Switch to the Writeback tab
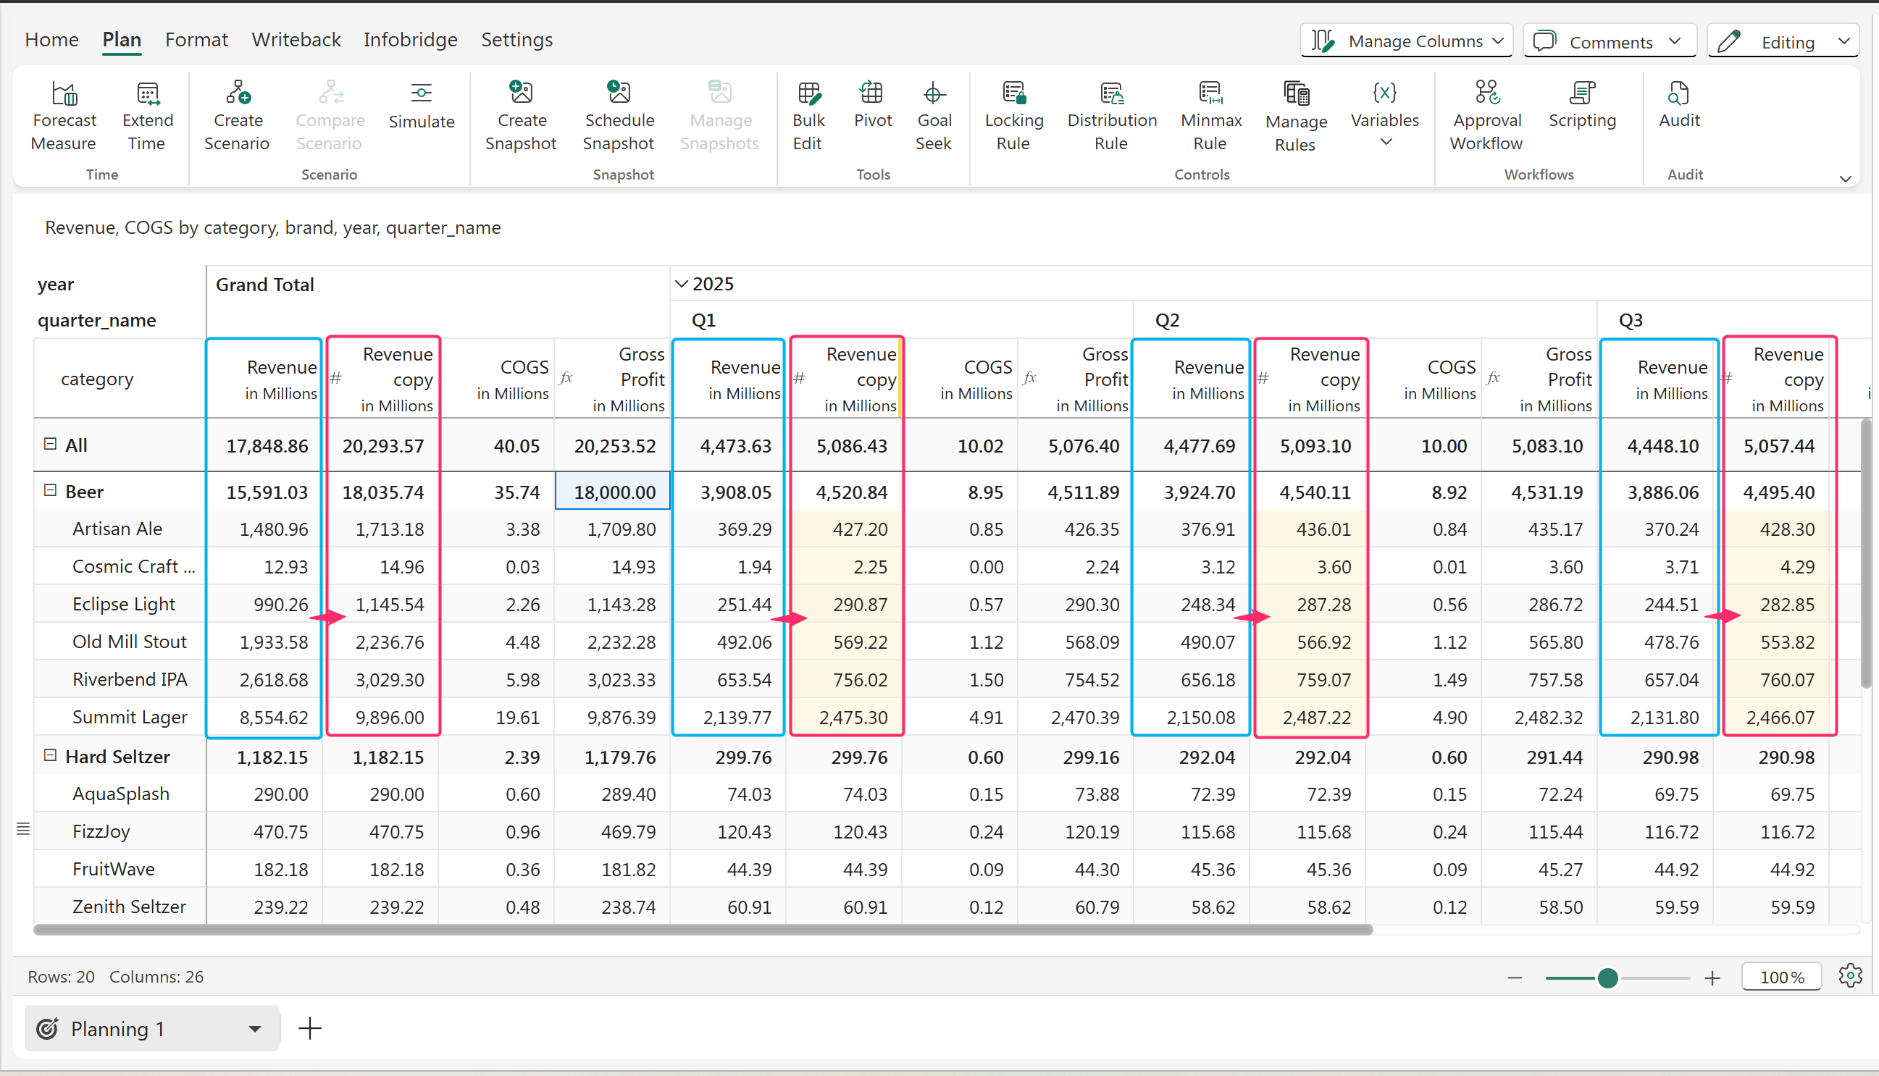Screen dimensions: 1879x1076 (x=296, y=40)
